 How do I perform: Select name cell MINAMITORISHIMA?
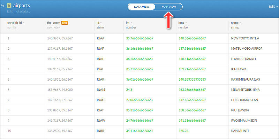[x=246, y=90]
